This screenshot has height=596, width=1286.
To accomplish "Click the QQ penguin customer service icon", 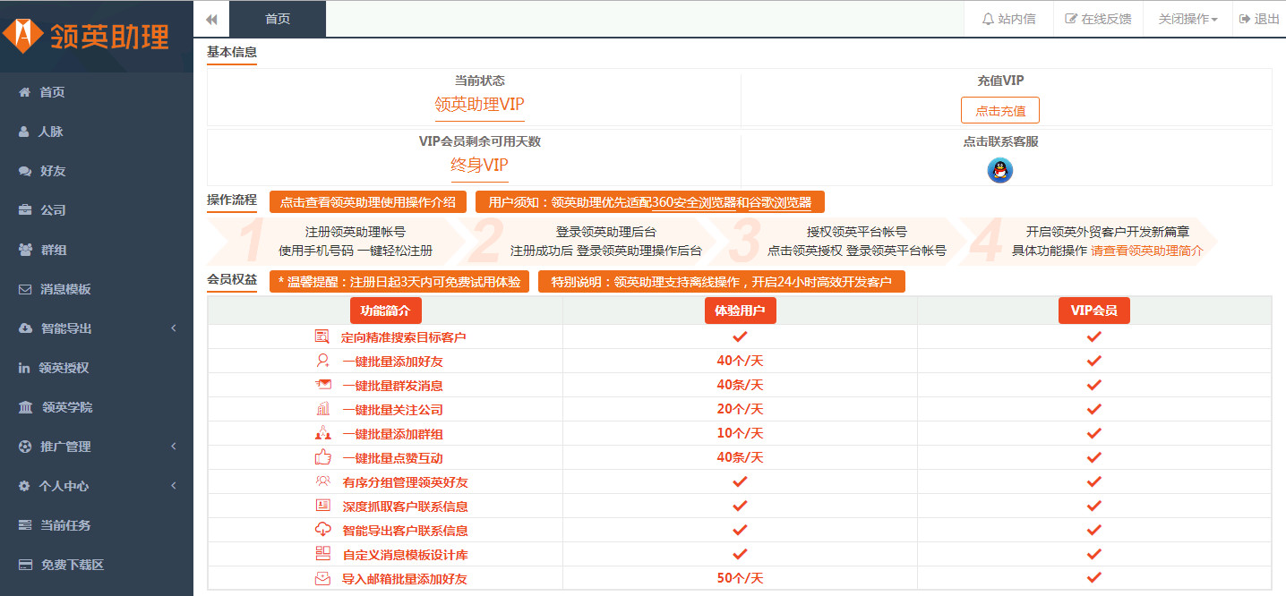I will pyautogui.click(x=999, y=169).
